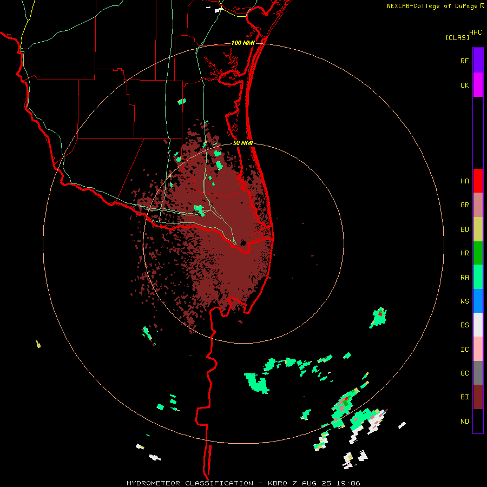487x487 pixels.
Task: Click the DS white legend swatch
Action: point(478,325)
